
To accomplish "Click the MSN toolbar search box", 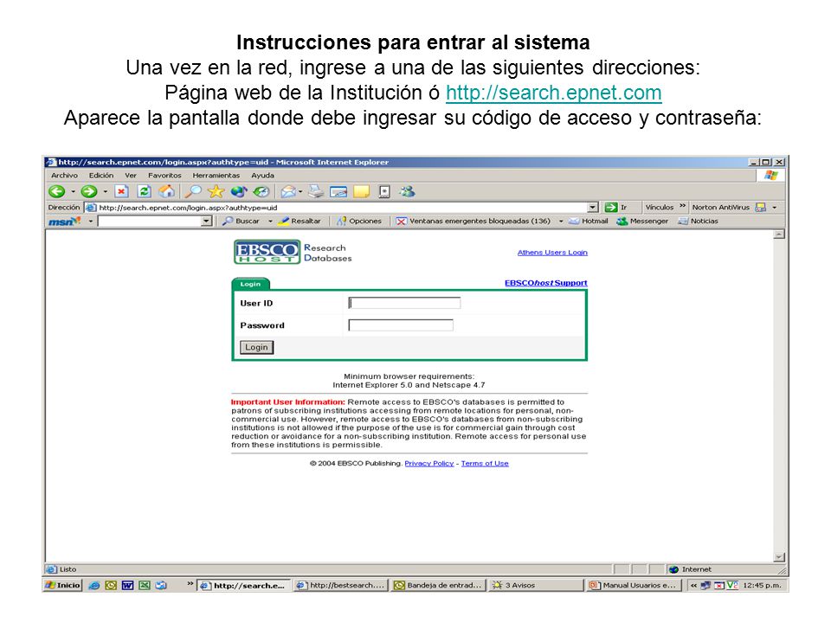I will coord(150,221).
